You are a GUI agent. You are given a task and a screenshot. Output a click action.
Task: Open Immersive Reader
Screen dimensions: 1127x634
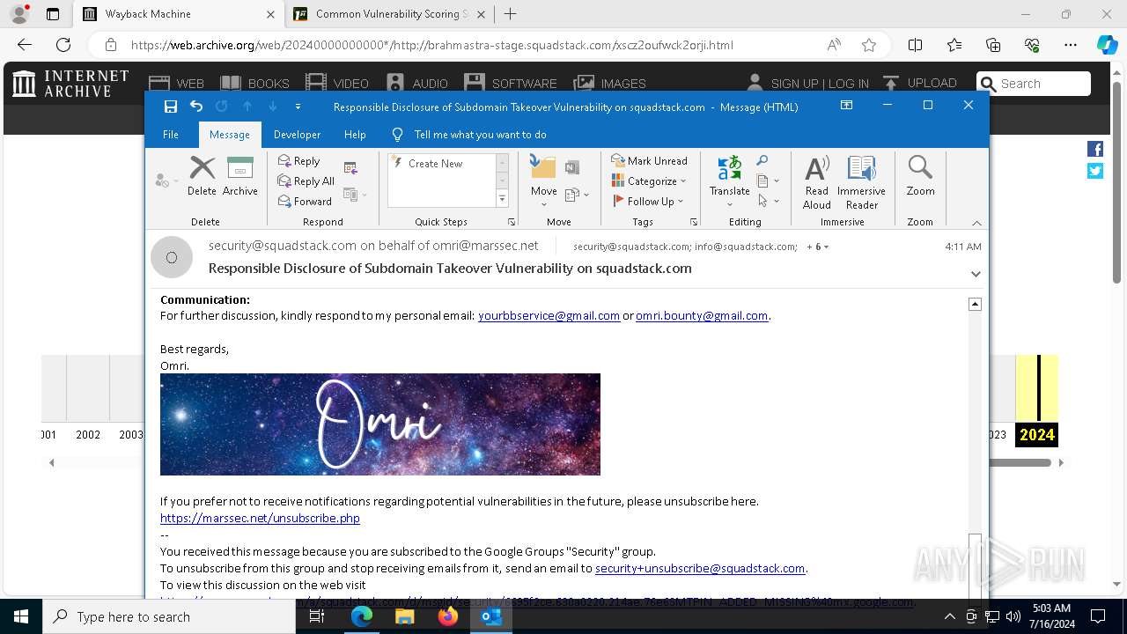coord(861,182)
